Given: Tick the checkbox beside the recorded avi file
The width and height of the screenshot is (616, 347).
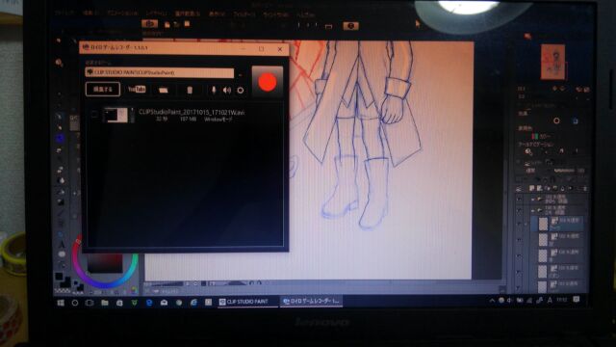Looking at the screenshot, I should [x=94, y=115].
